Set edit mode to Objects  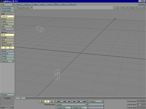pyautogui.click(x=7, y=16)
